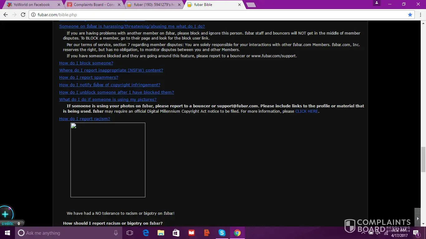Click the Ask me anything search box

[x=68, y=233]
